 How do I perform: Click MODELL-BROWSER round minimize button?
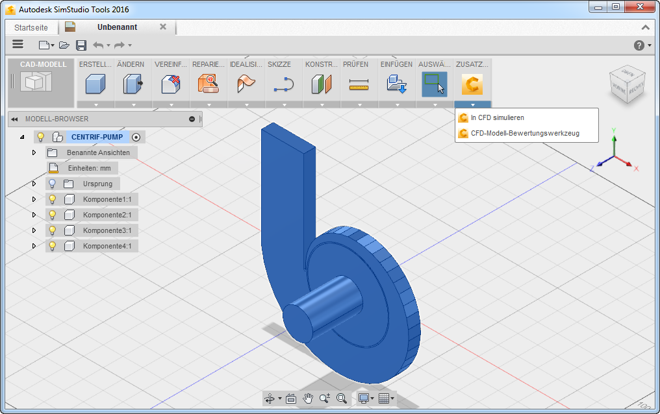point(192,119)
